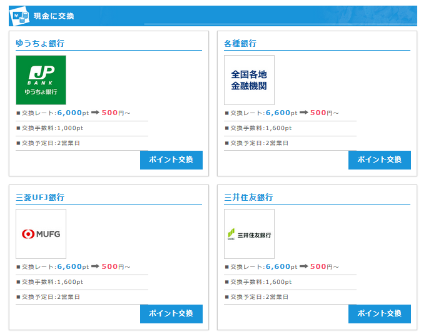Click ポイント交換 button for 三井住友銀行
The image size is (426, 334).
pos(380,313)
